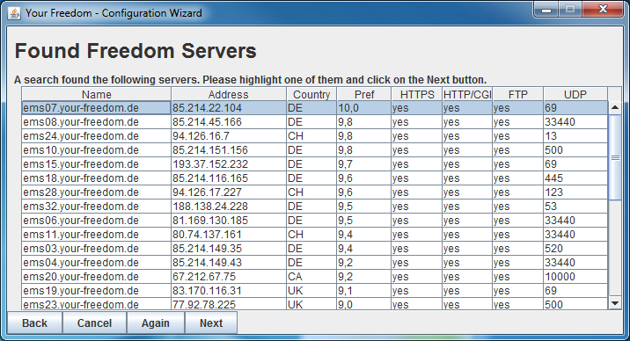
Task: Highlight the ems20.your-freedom.de CA server
Action: 315,277
